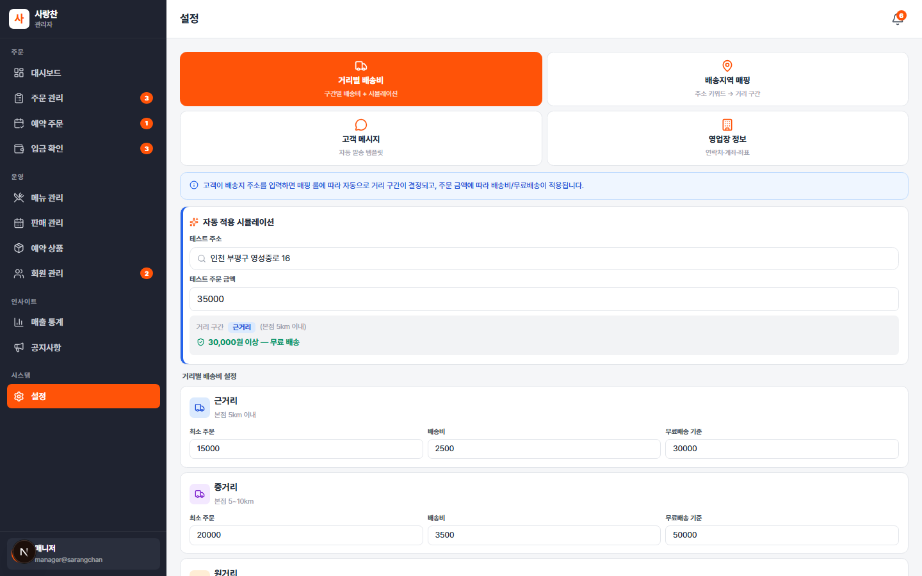Click the 사랑찬 logo icon
Viewport: 922px width, 576px height.
19,19
